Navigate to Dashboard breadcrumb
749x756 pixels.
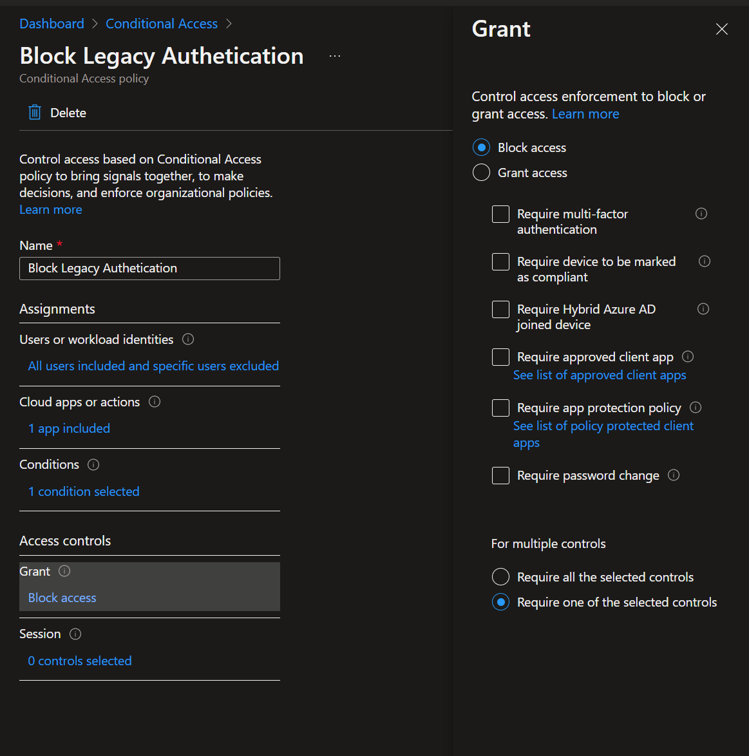(52, 24)
